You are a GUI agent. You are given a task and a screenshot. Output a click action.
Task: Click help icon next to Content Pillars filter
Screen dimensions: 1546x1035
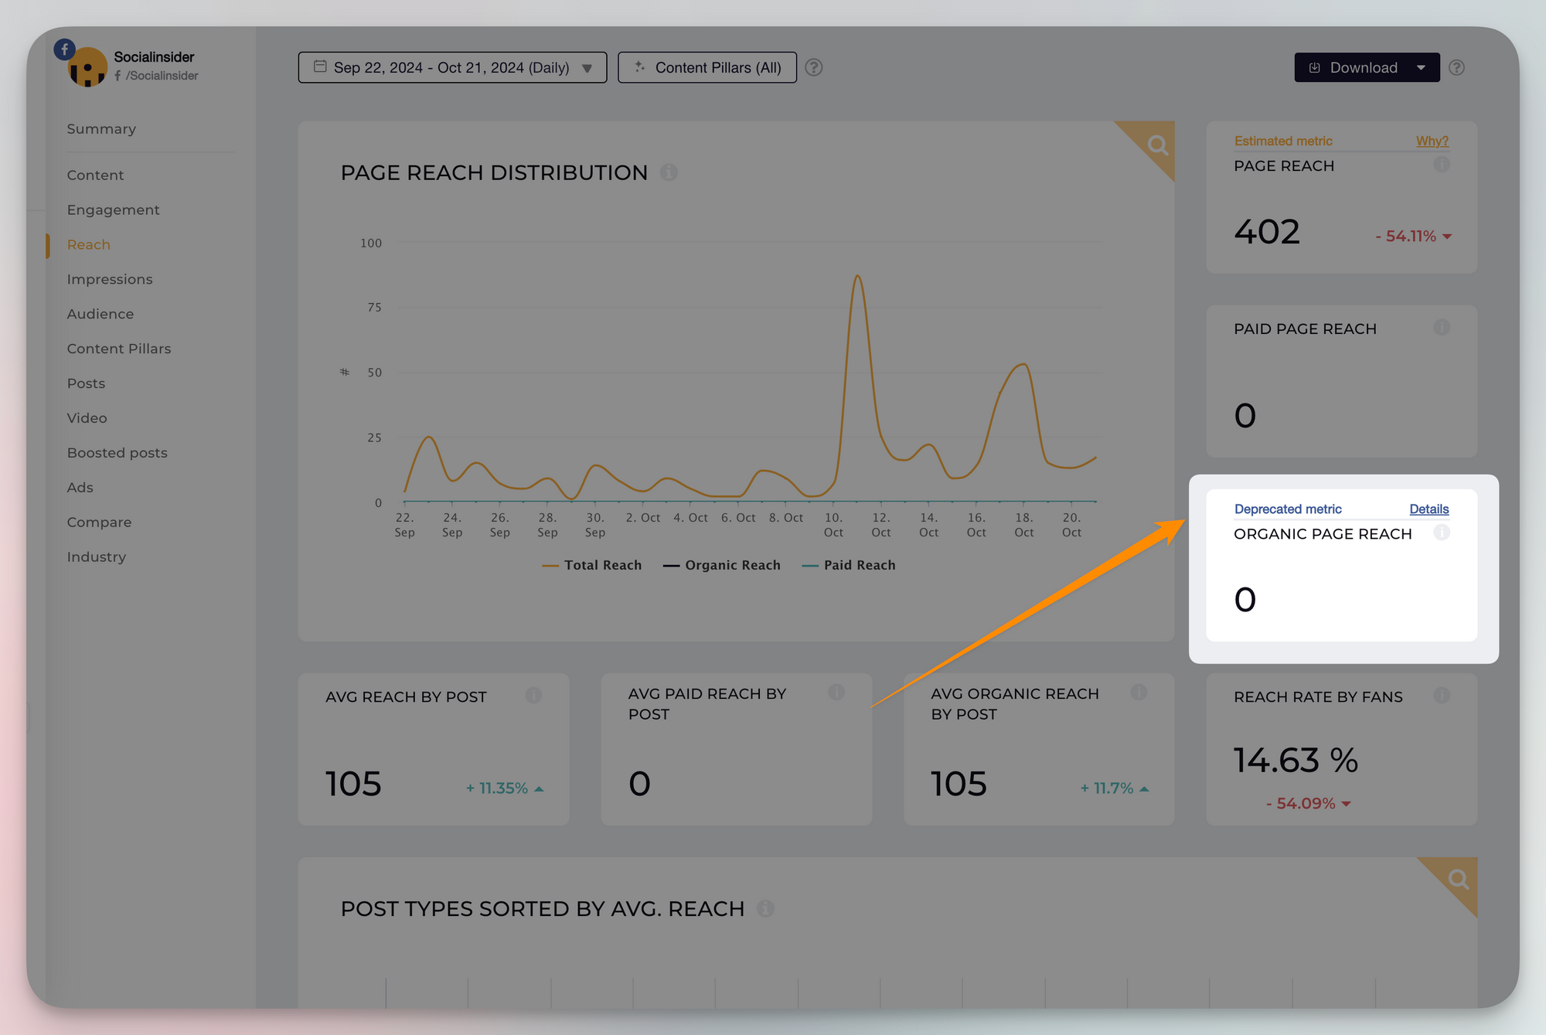pyautogui.click(x=814, y=67)
